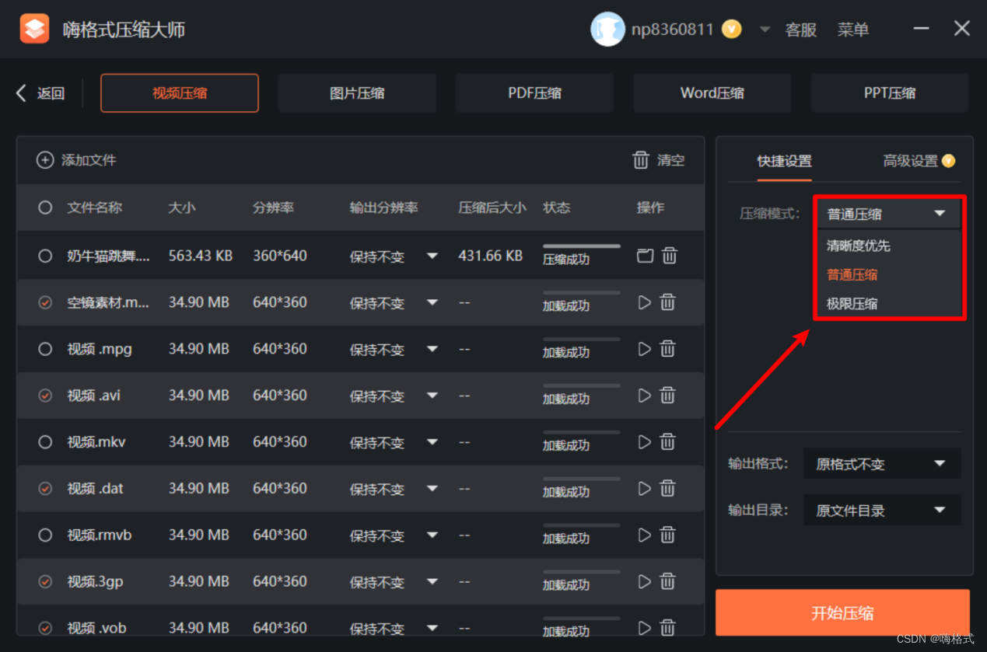Click the 输出分辨率 column header
Viewport: 987px width, 652px height.
coord(383,207)
